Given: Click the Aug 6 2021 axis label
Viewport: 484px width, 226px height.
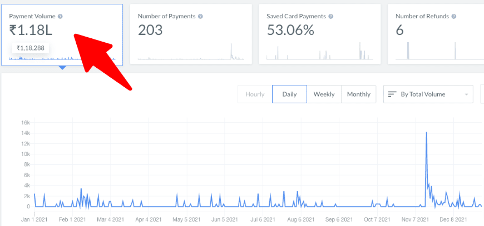Looking at the screenshot, I should [301, 219].
